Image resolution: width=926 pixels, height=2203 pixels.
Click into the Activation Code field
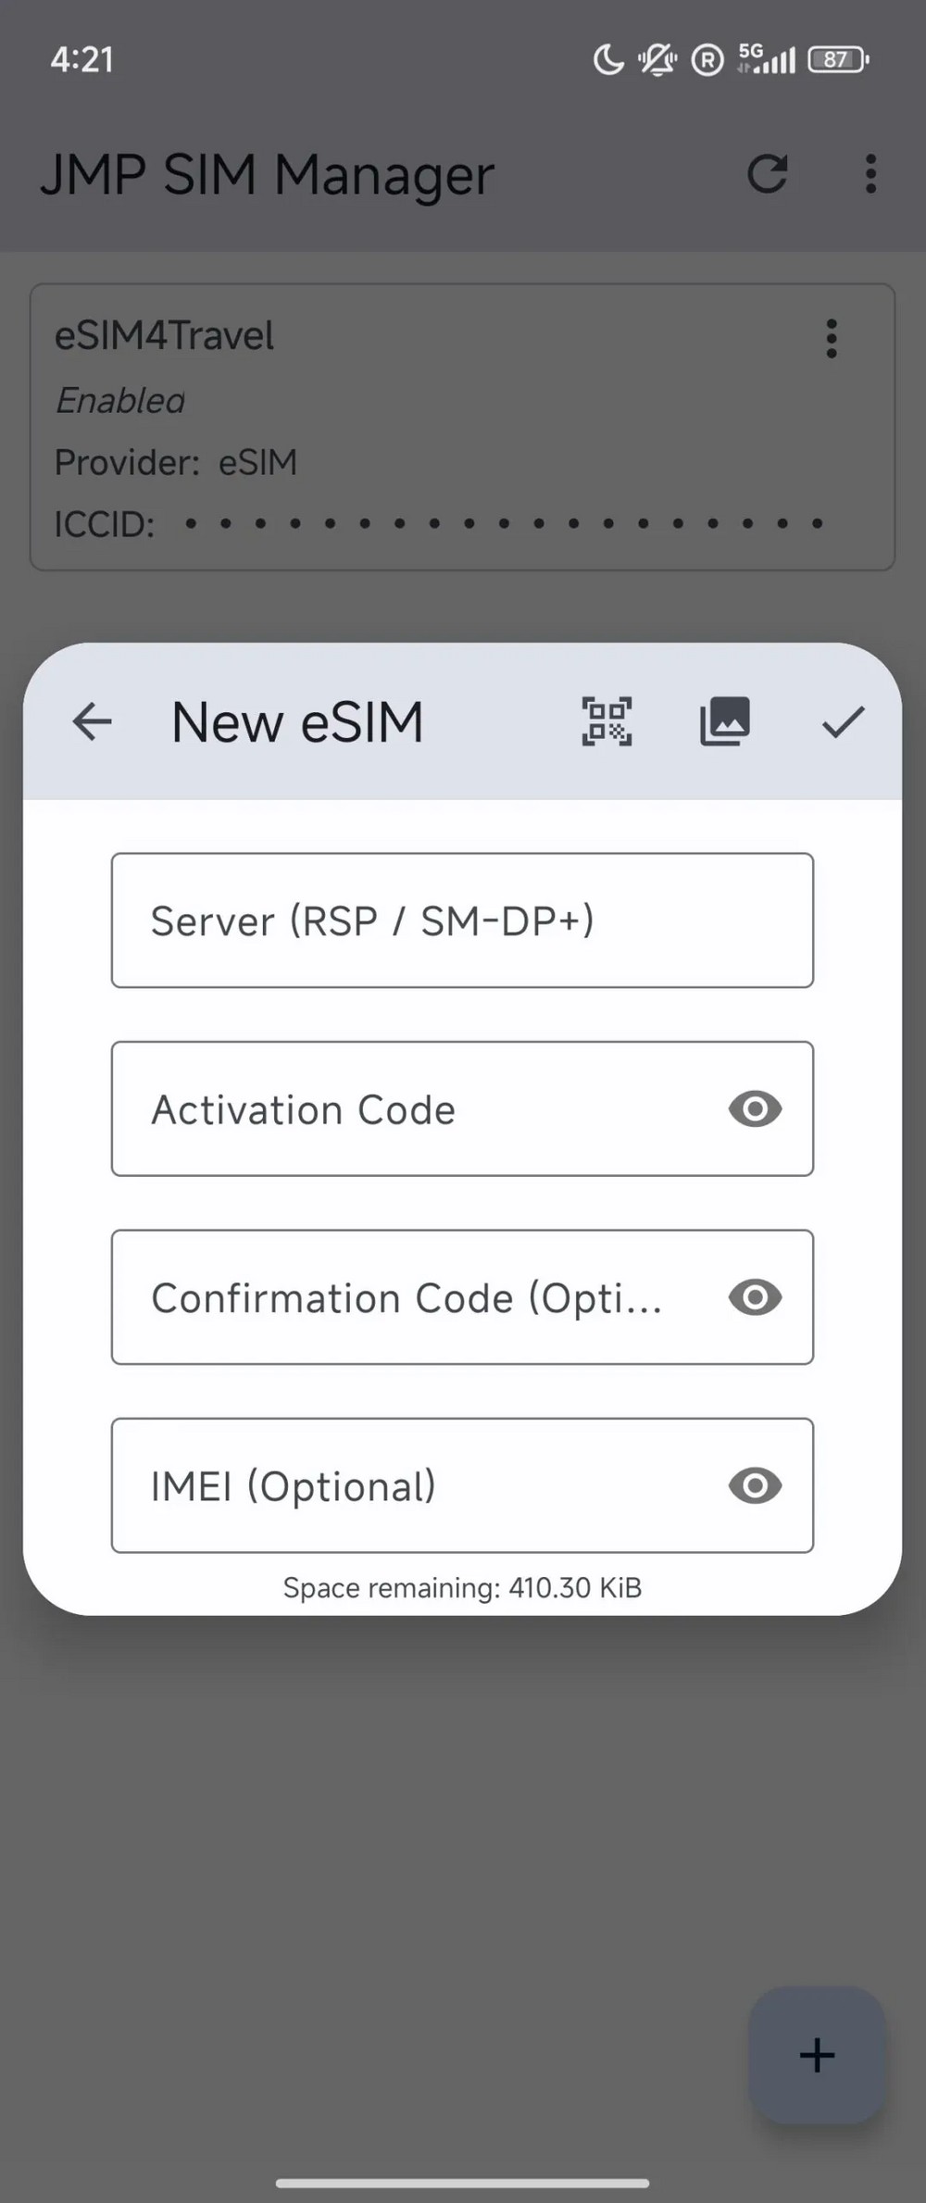(x=417, y=1108)
